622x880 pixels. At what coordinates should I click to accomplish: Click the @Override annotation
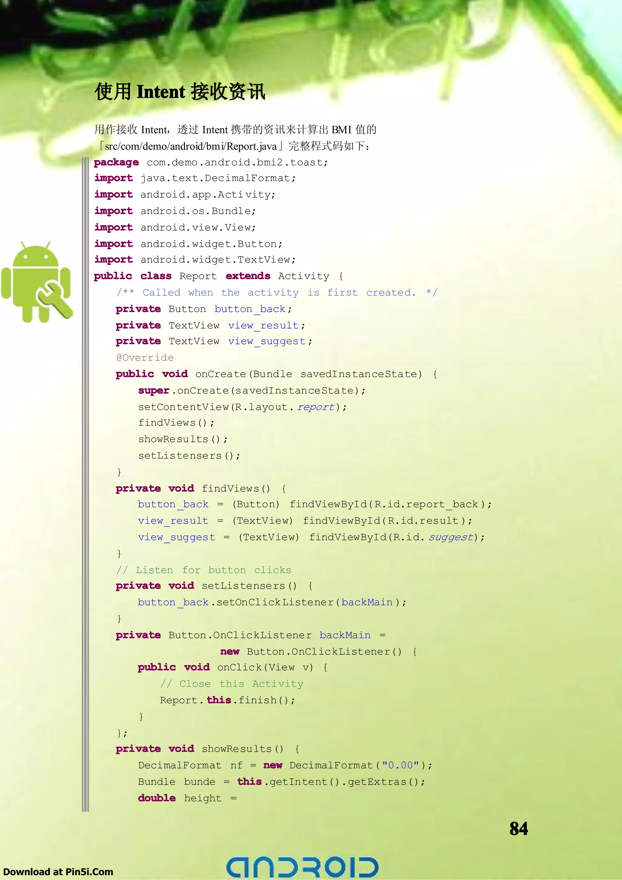pyautogui.click(x=145, y=358)
